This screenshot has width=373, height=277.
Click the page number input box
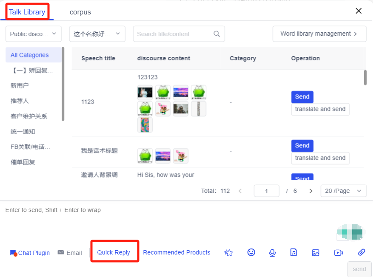pyautogui.click(x=266, y=191)
